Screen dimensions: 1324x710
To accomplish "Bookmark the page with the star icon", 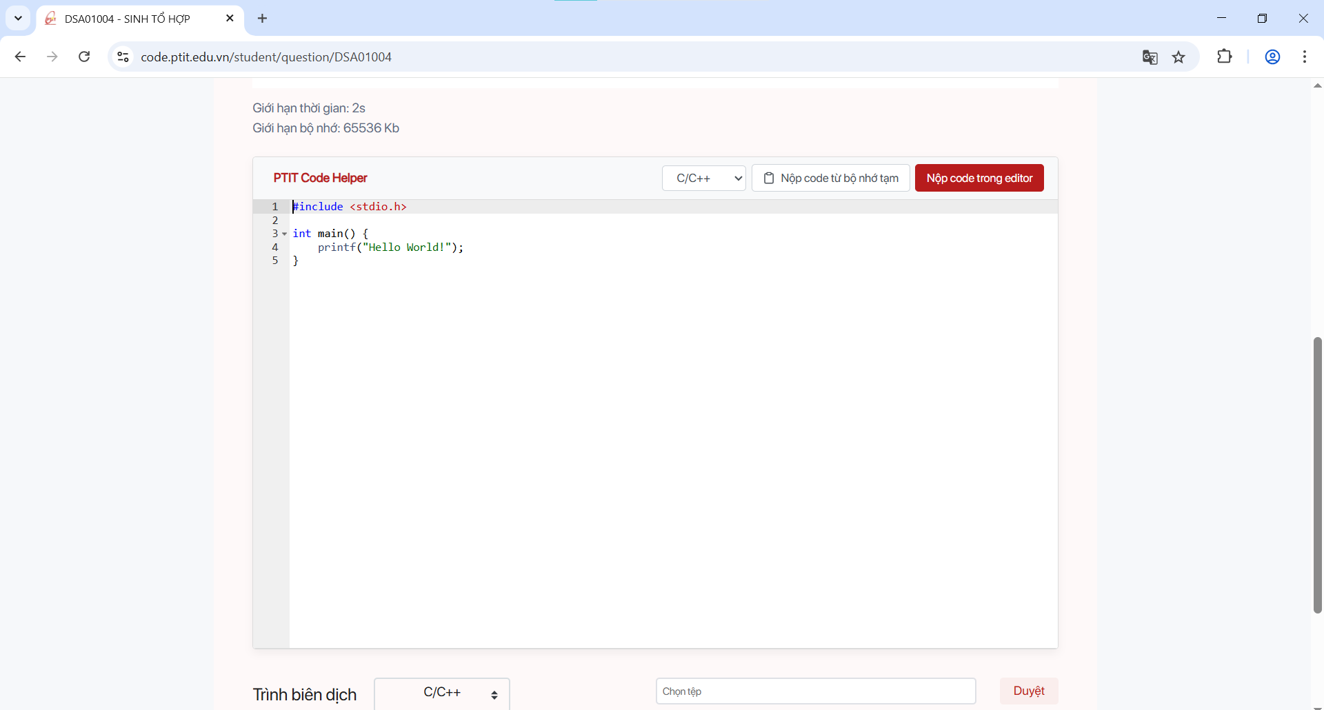I will click(x=1179, y=57).
